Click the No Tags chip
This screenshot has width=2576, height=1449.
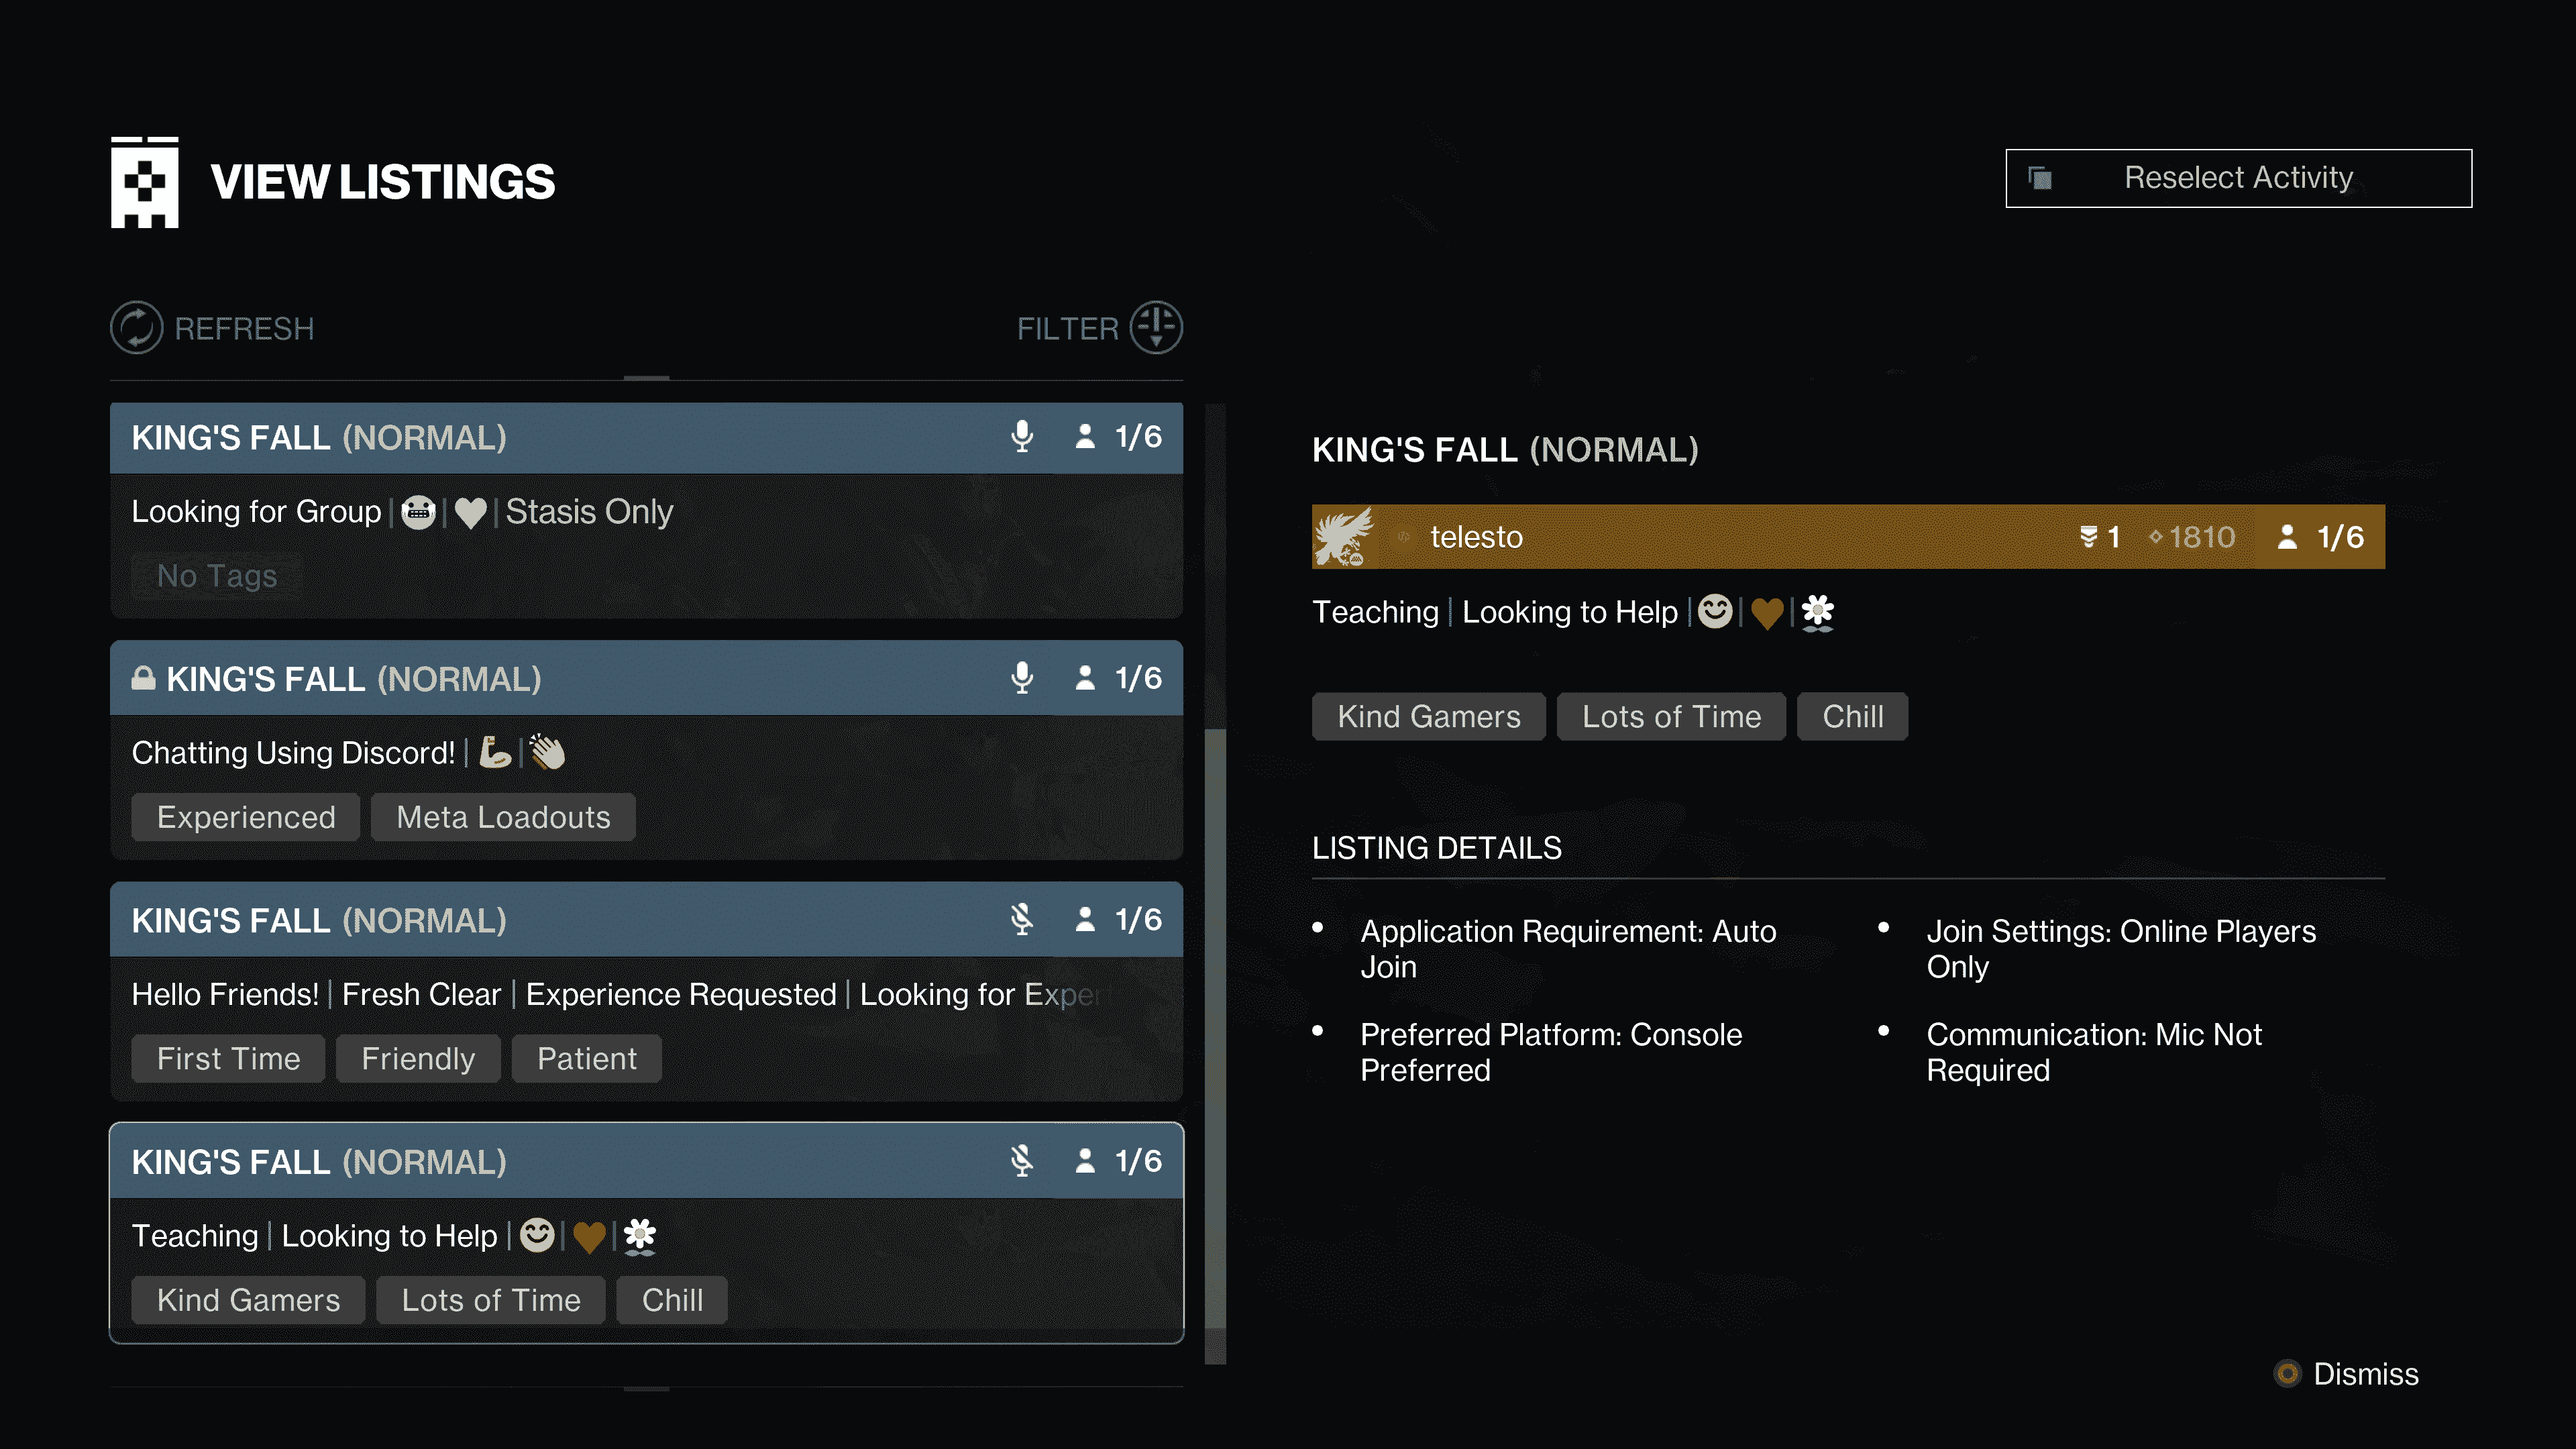coord(216,576)
